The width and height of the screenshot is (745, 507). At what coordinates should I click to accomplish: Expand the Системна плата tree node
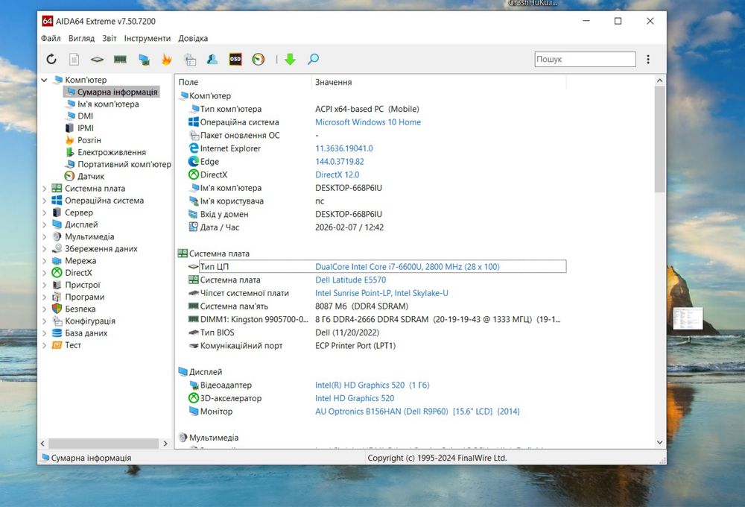[x=44, y=189]
